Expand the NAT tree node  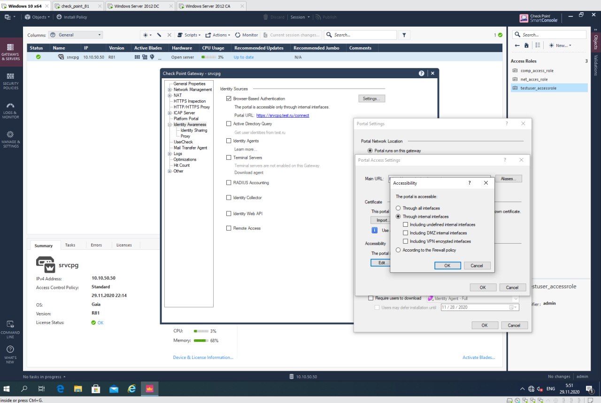(170, 95)
